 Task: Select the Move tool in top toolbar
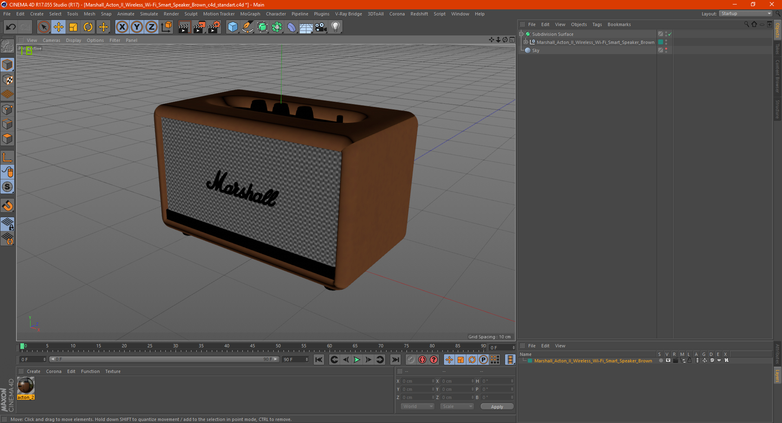59,27
